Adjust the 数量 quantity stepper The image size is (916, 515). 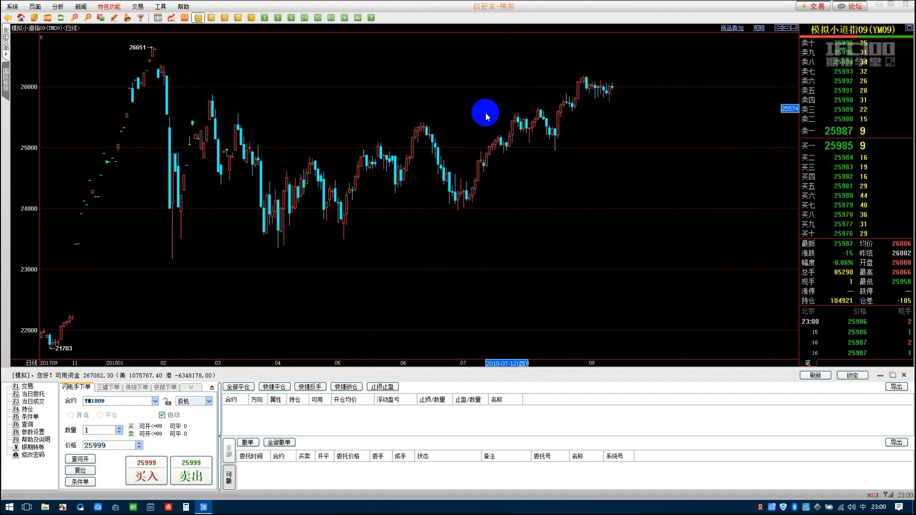point(119,430)
